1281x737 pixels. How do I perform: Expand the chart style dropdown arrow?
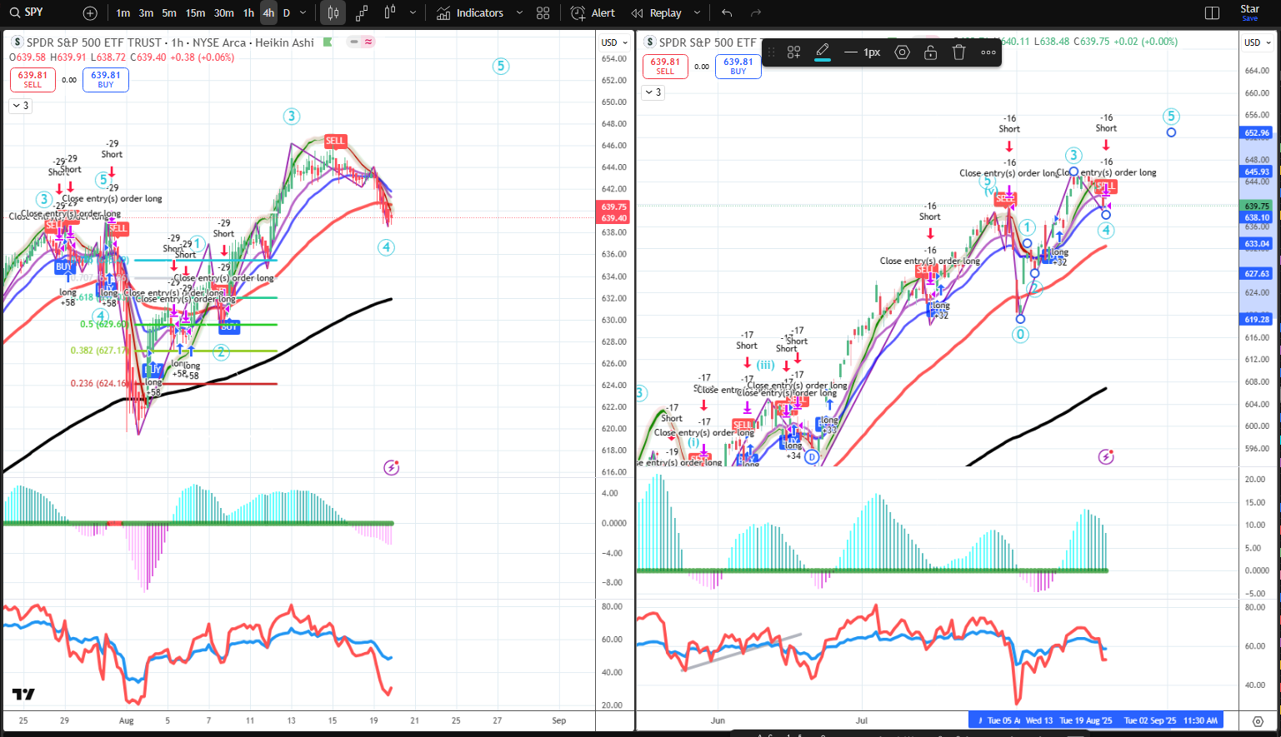413,13
